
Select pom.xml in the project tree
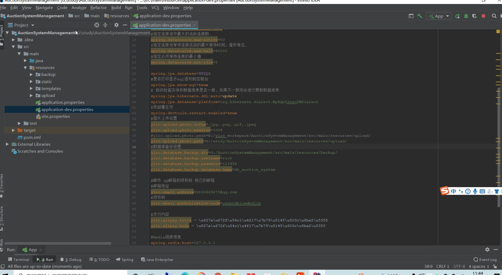coord(32,137)
